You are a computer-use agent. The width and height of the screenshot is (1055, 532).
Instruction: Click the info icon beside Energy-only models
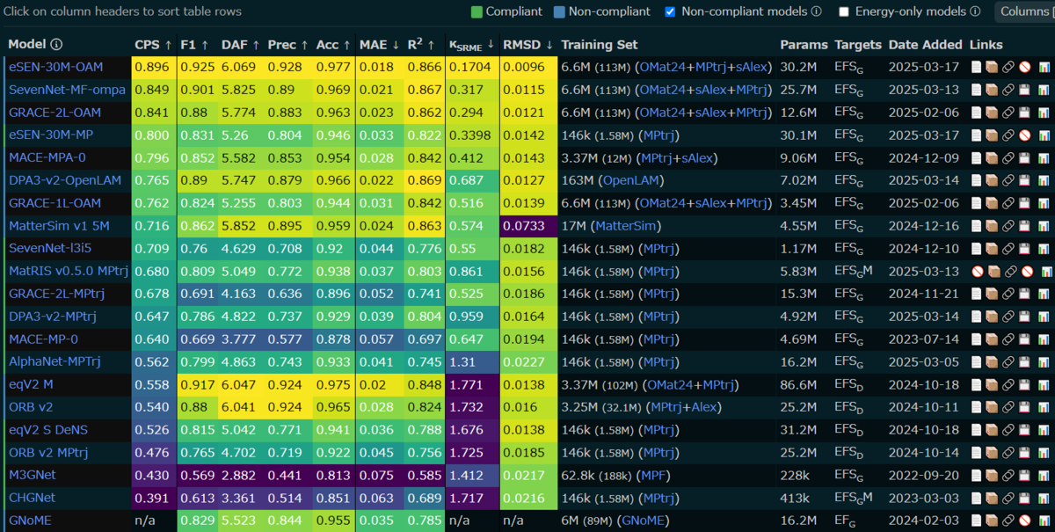pyautogui.click(x=974, y=11)
